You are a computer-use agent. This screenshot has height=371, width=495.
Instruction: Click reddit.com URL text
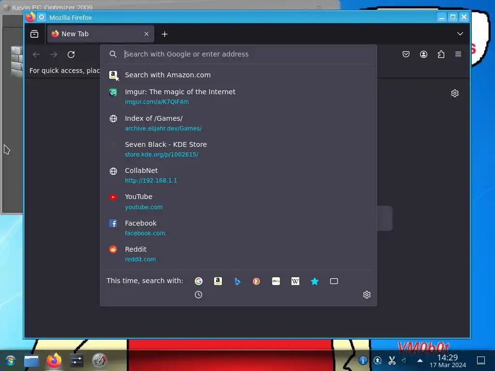pyautogui.click(x=140, y=259)
